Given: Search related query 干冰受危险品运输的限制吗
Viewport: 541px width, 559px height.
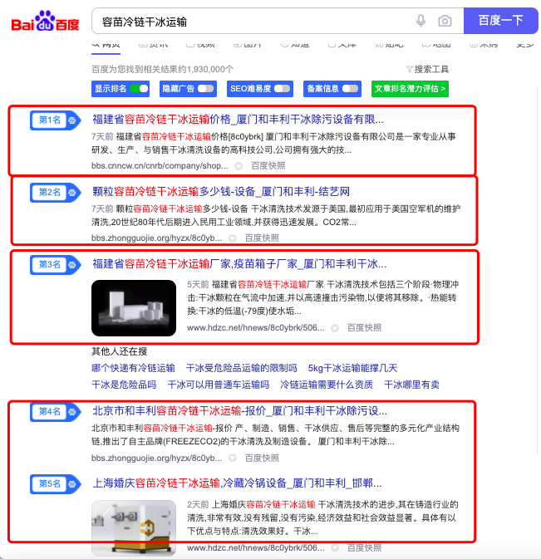Looking at the screenshot, I should (x=242, y=368).
